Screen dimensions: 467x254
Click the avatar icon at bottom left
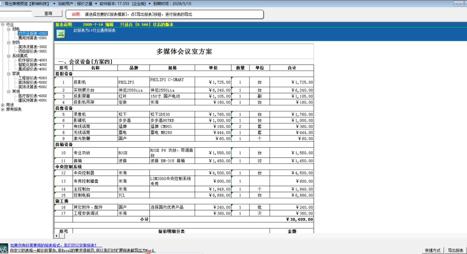coord(4,248)
